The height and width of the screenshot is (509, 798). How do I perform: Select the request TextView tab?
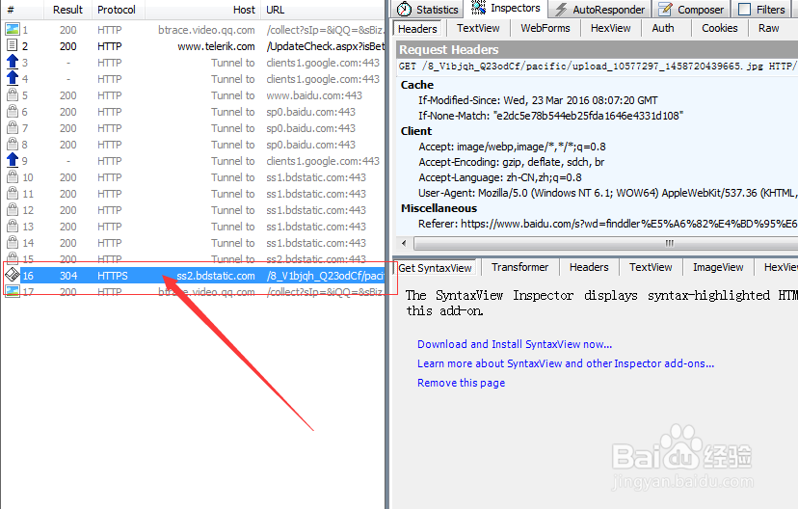pos(478,28)
